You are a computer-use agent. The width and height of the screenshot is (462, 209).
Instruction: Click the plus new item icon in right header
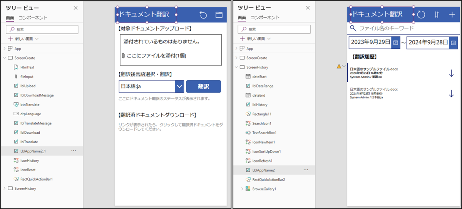tap(452, 15)
